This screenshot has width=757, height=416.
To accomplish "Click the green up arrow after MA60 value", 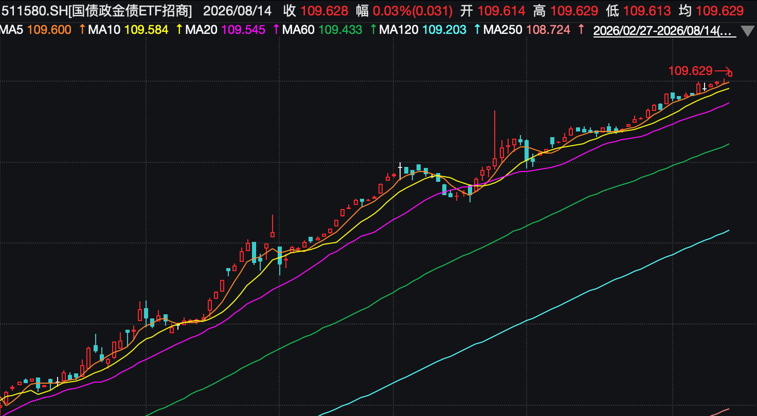I will [x=372, y=30].
